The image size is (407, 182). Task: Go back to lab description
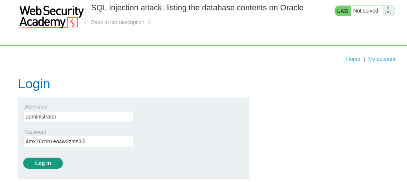(x=118, y=22)
